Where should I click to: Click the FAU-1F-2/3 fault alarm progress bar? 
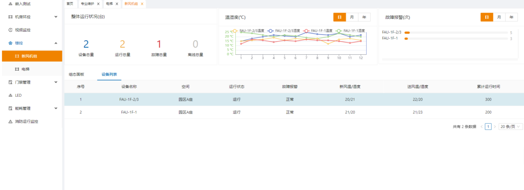coord(456,32)
